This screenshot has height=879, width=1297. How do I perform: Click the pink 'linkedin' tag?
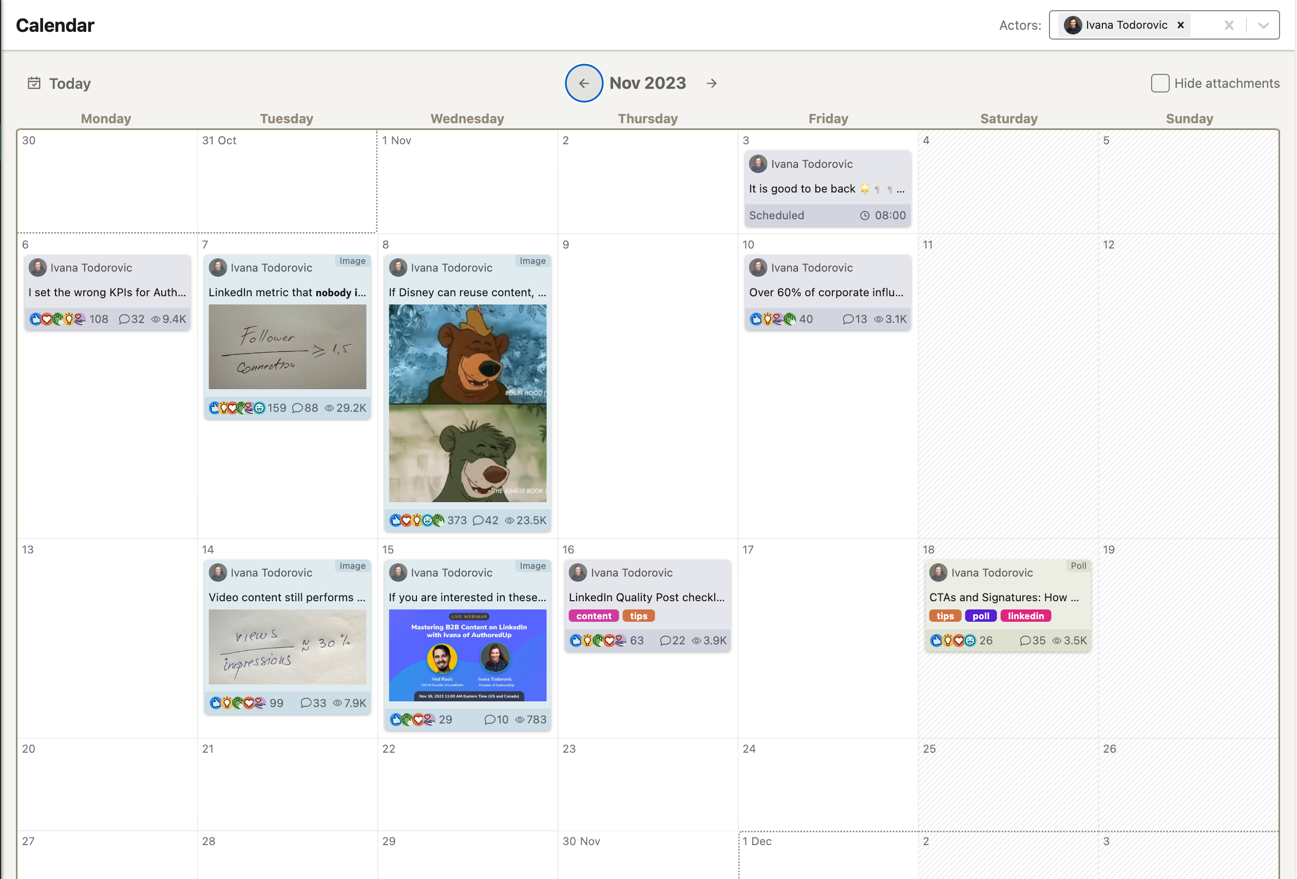(1026, 616)
